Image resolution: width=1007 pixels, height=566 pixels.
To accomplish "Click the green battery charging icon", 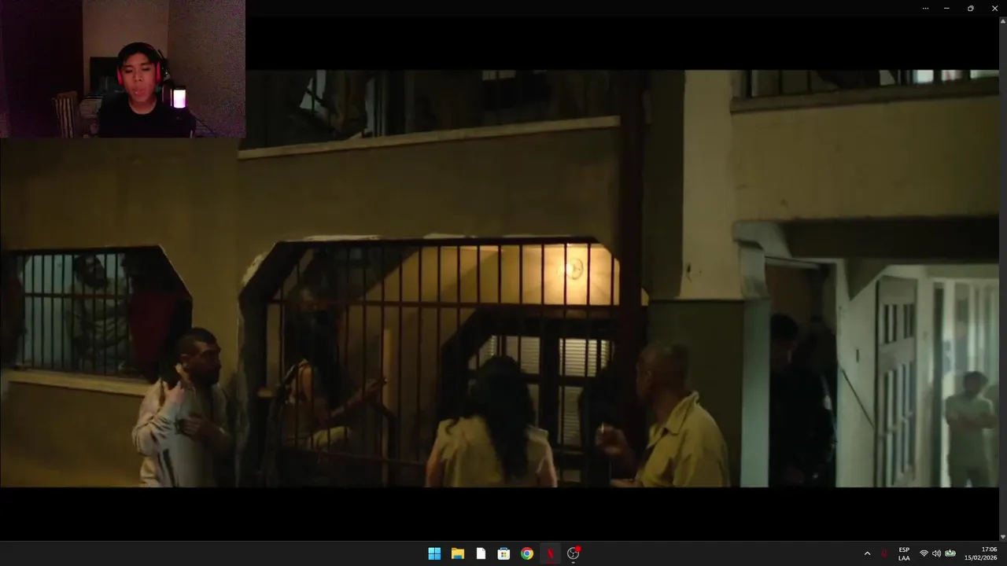I will coord(950,553).
